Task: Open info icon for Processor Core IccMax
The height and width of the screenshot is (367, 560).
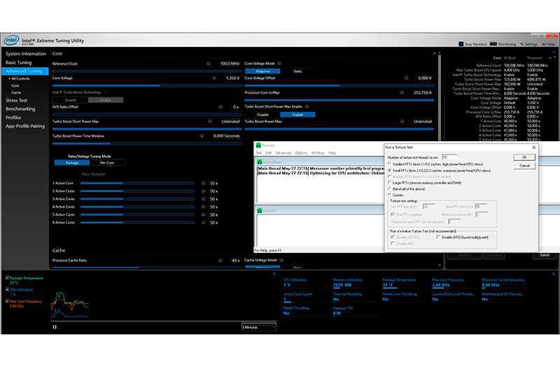Action: point(402,92)
